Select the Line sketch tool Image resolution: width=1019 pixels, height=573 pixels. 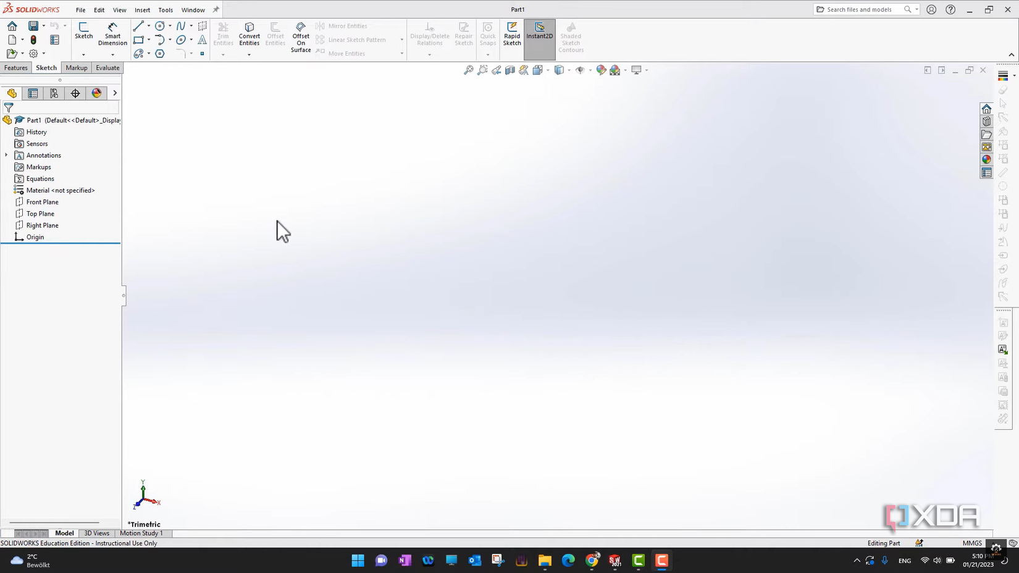(138, 26)
